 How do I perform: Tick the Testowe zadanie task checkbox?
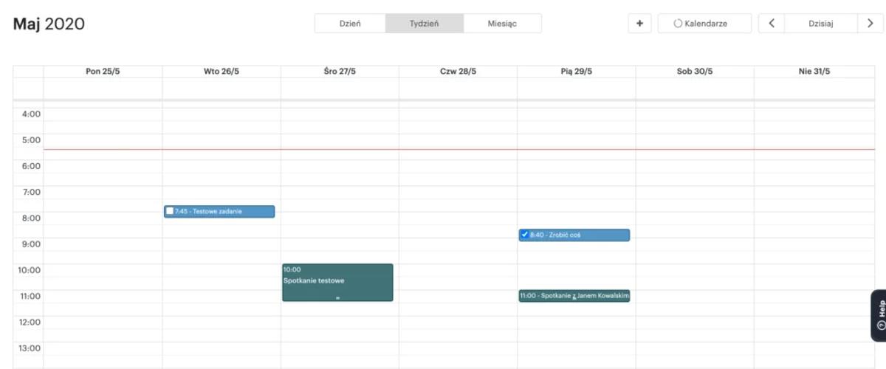(170, 211)
